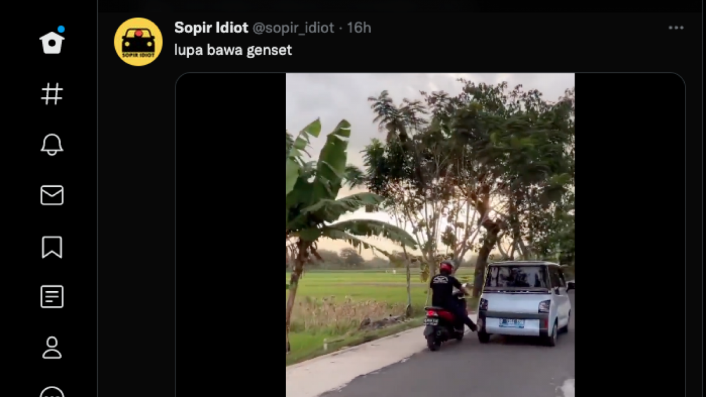Open the tweet via its 16h timestamp

[x=359, y=28]
